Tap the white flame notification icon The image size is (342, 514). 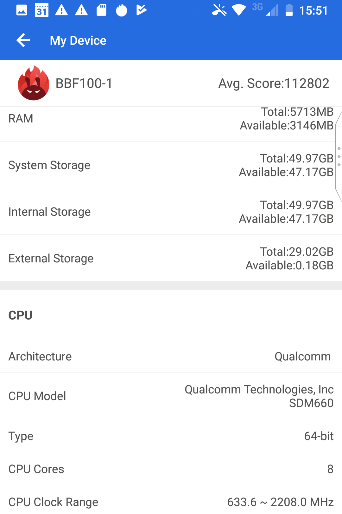click(121, 10)
